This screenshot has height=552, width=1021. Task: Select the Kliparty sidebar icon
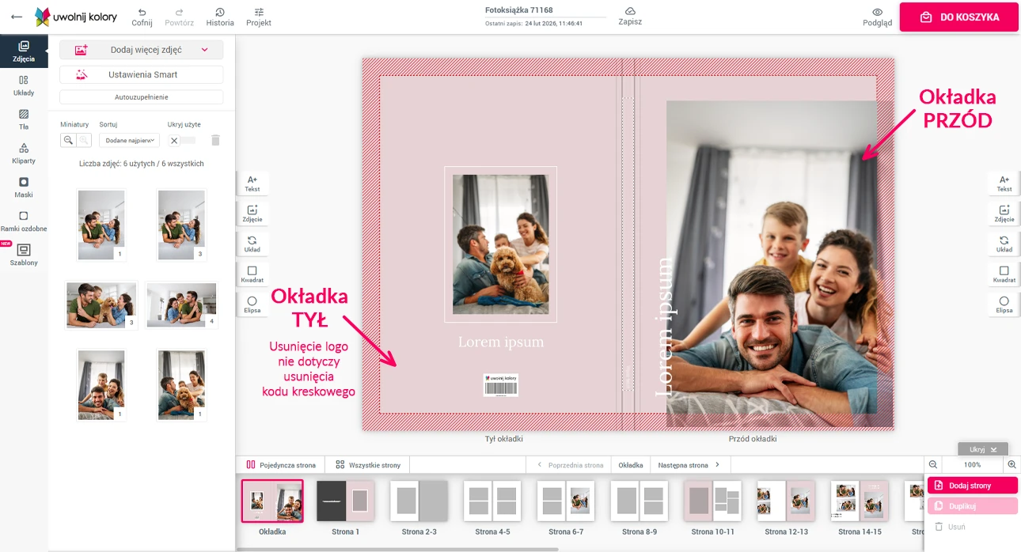click(24, 153)
